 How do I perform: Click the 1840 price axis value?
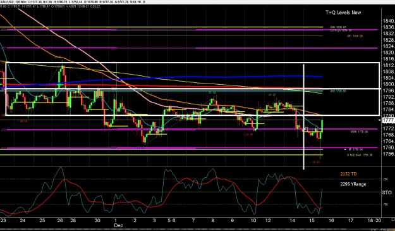coord(389,21)
